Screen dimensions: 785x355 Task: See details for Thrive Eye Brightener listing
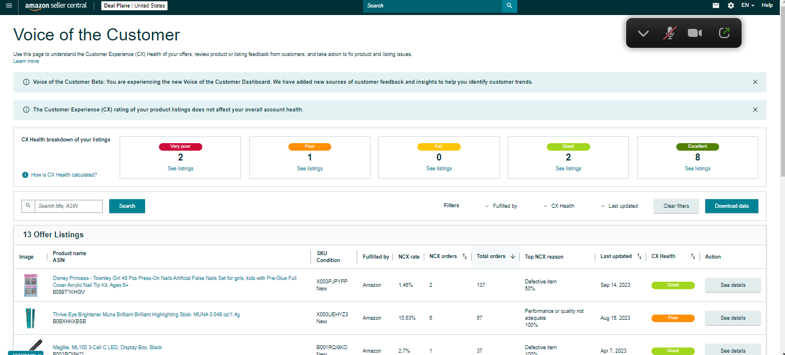tap(732, 318)
